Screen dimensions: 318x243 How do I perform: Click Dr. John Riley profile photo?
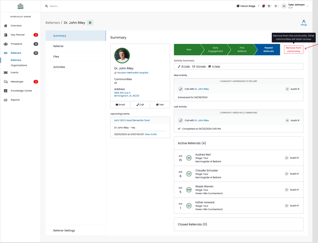coord(122,56)
